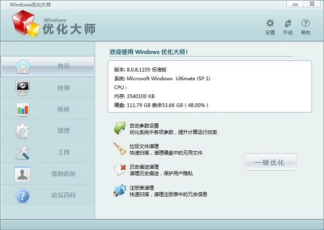Open the 设置 settings gear icon
324x230 pixels.
[x=270, y=23]
